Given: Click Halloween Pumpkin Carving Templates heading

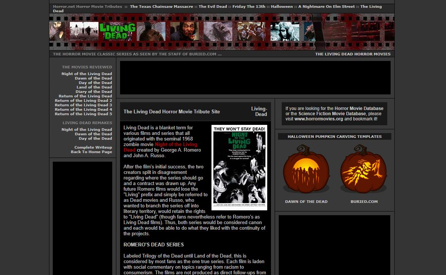Looking at the screenshot, I should (x=334, y=136).
